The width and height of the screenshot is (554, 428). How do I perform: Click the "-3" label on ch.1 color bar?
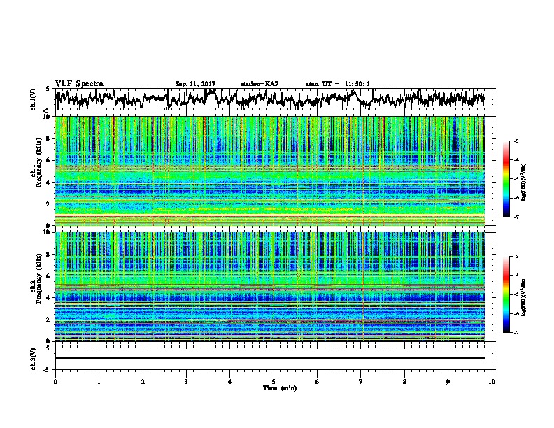point(516,141)
